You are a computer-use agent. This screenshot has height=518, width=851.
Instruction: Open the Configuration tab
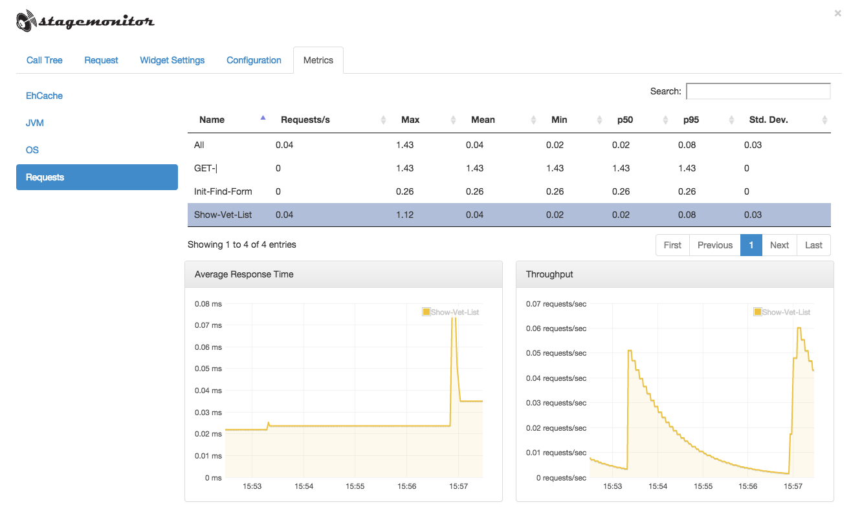click(x=254, y=60)
